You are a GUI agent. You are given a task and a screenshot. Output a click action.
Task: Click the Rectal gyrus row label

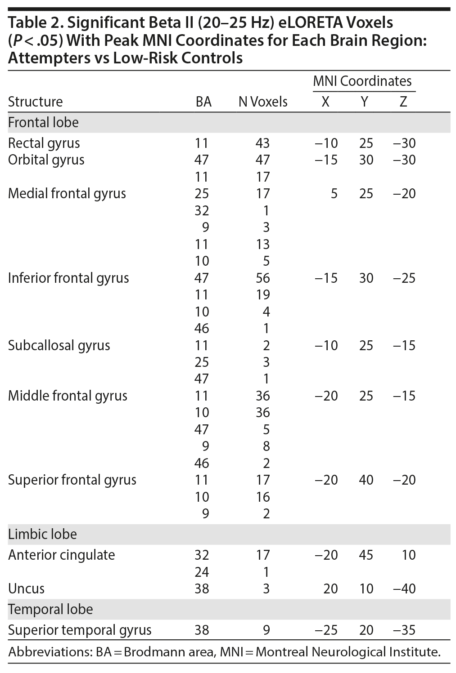(44, 143)
